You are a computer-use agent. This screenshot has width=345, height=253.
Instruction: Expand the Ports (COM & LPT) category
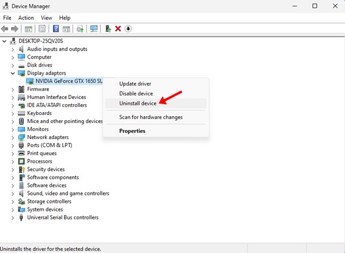pyautogui.click(x=13, y=145)
